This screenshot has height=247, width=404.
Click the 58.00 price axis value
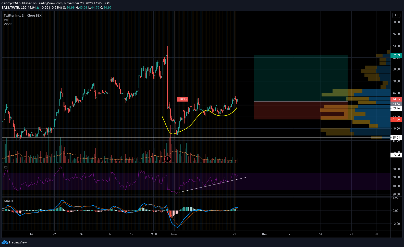(396, 22)
